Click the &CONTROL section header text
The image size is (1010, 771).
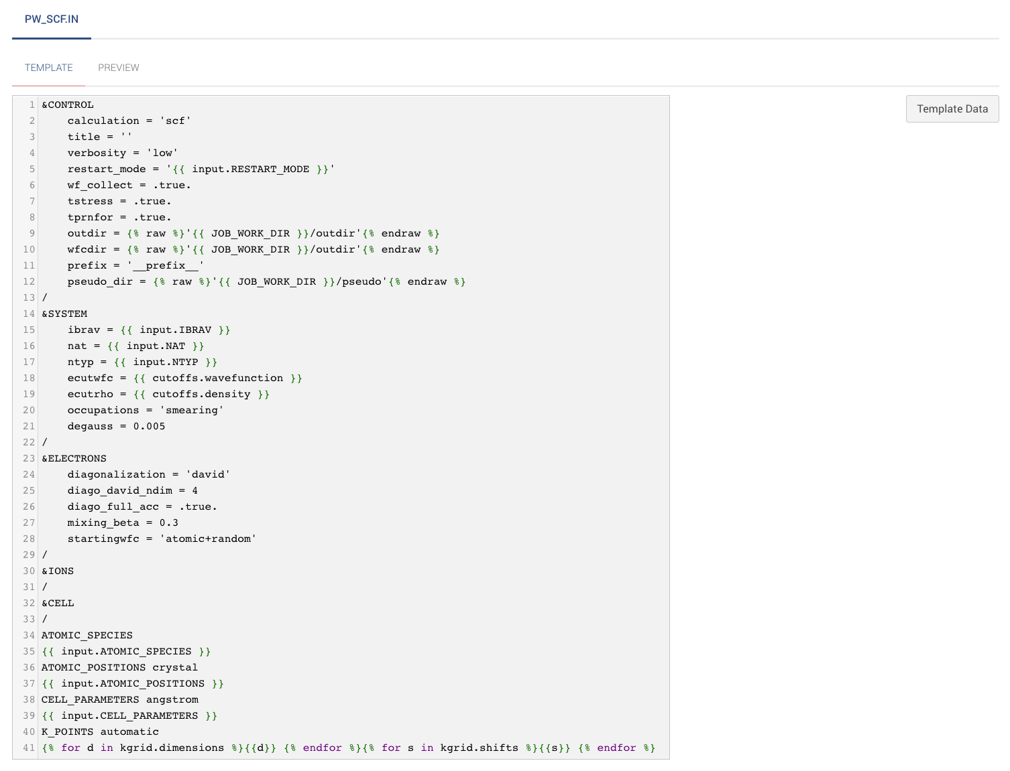(66, 104)
